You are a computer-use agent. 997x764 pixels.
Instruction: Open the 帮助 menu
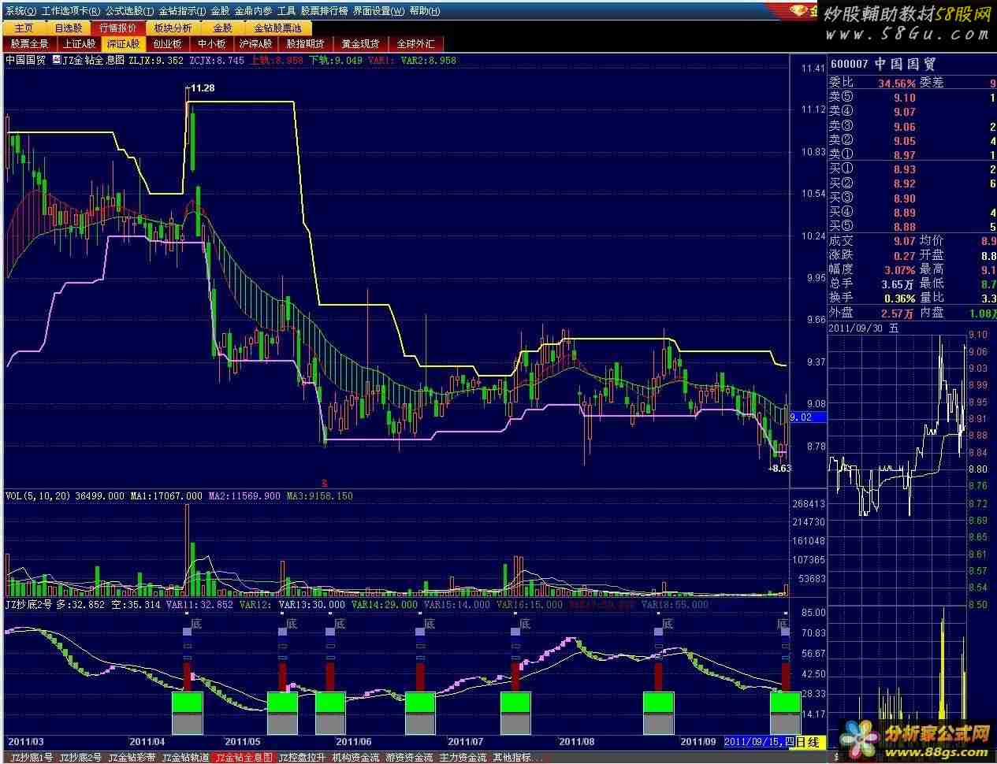(425, 11)
